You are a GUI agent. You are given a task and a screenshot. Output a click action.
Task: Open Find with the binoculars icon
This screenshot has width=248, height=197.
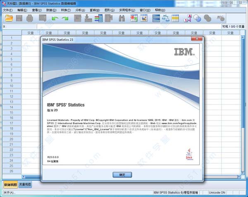(x=122, y=18)
